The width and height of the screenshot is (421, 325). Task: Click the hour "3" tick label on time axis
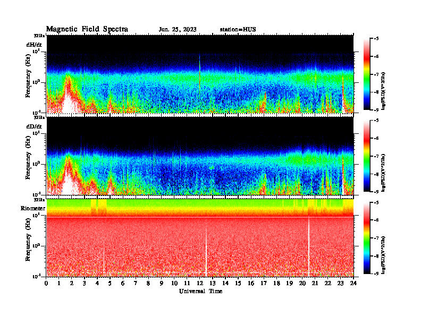tap(85, 284)
